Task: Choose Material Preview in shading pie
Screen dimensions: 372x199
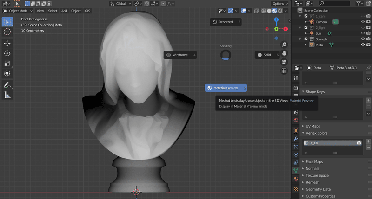Action: pos(226,88)
